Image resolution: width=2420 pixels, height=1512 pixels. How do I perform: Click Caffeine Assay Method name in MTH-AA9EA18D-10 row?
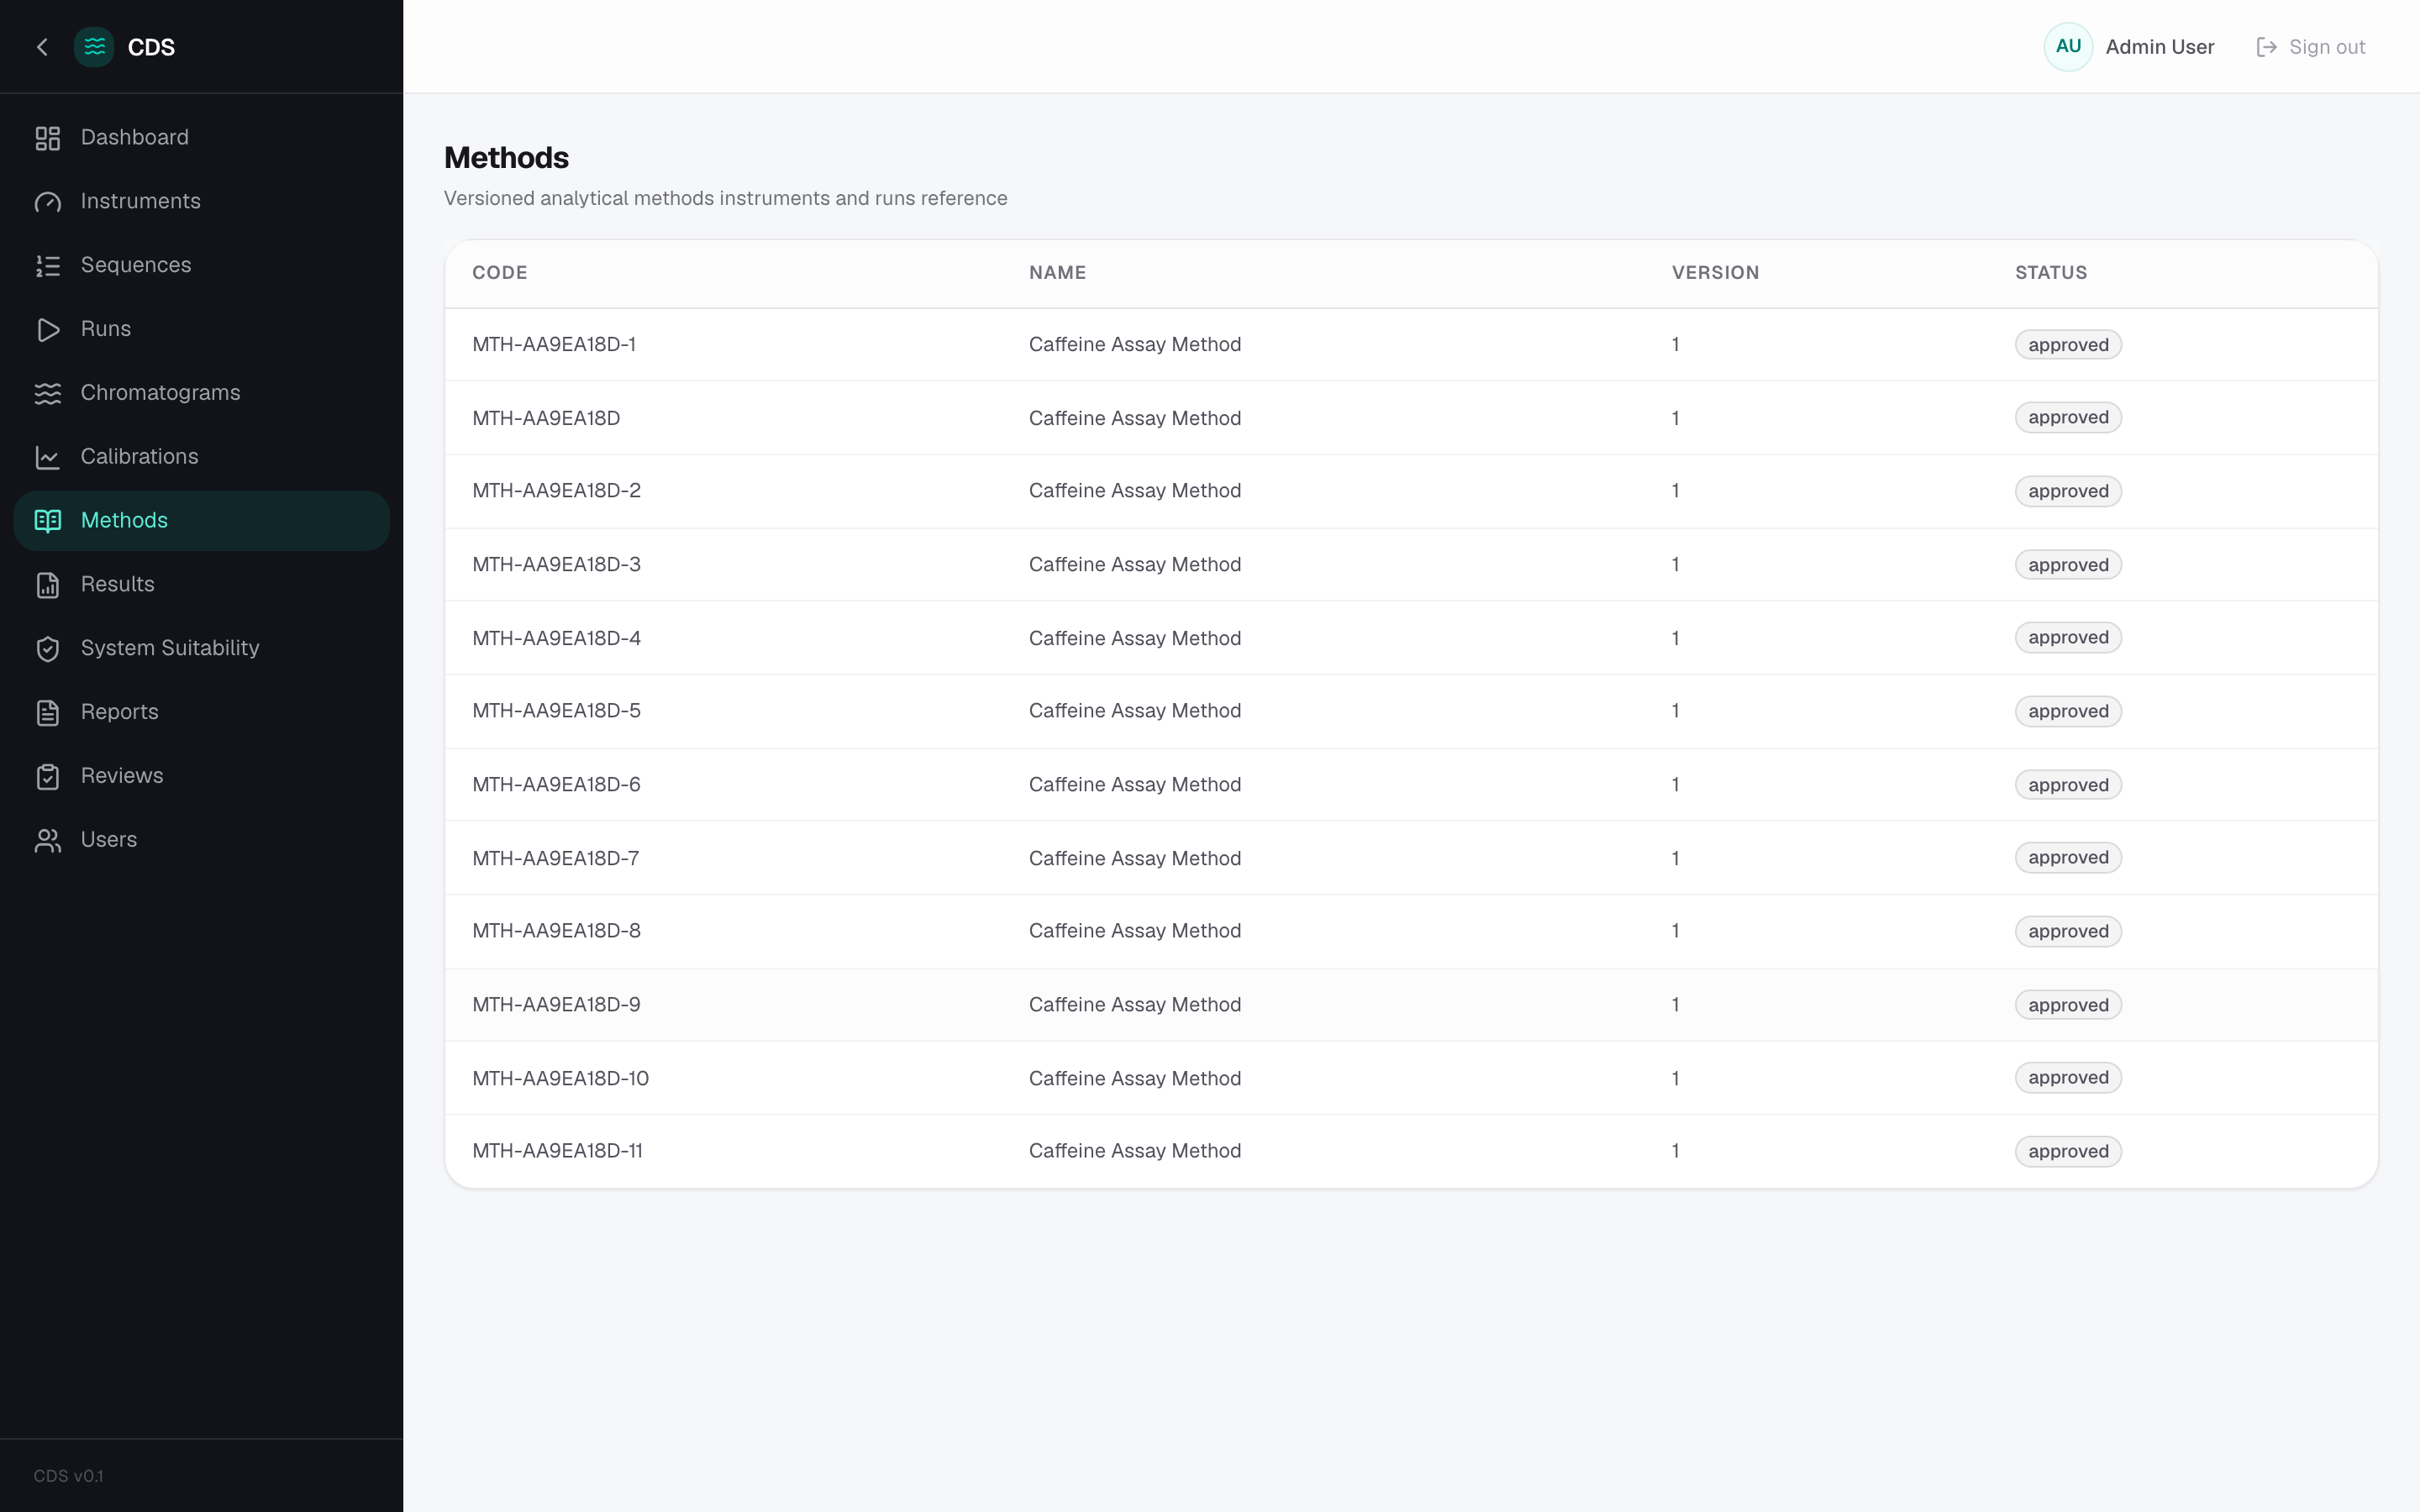(x=1135, y=1078)
